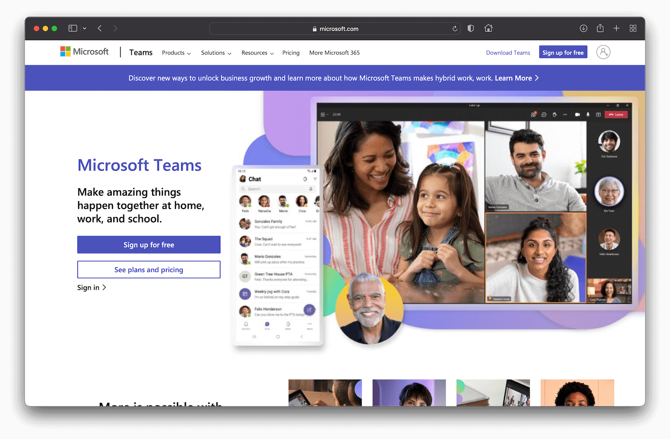Open the Resources dropdown
This screenshot has width=670, height=439.
point(257,52)
